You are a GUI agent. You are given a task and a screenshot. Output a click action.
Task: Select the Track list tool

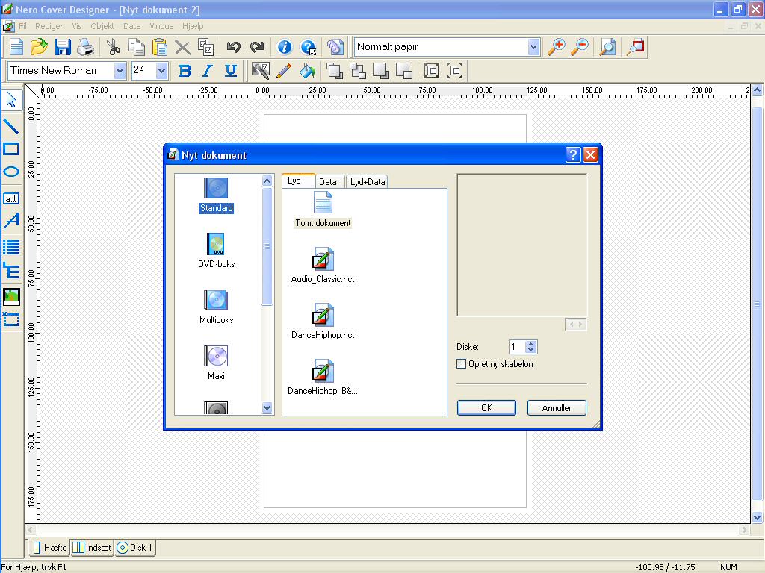point(11,247)
